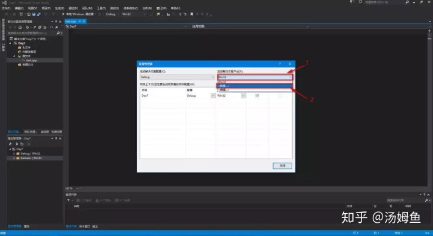Open the 100 % zoom dropdown in editor

tap(77, 189)
